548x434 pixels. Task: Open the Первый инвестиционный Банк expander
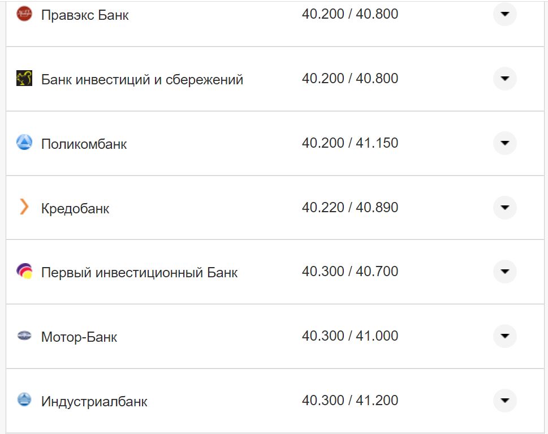click(504, 272)
